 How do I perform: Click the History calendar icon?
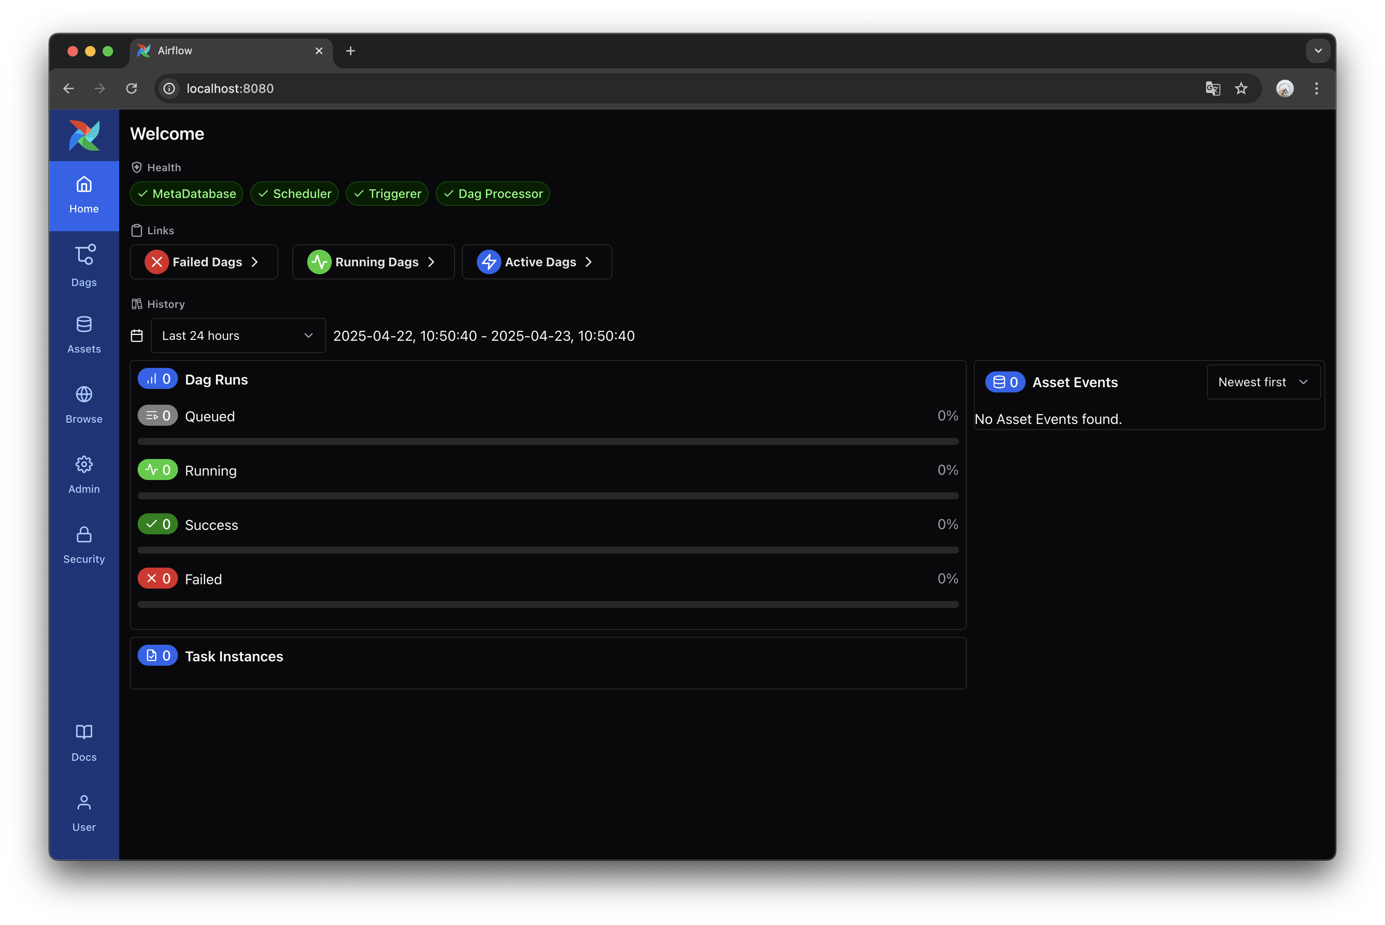tap(136, 335)
